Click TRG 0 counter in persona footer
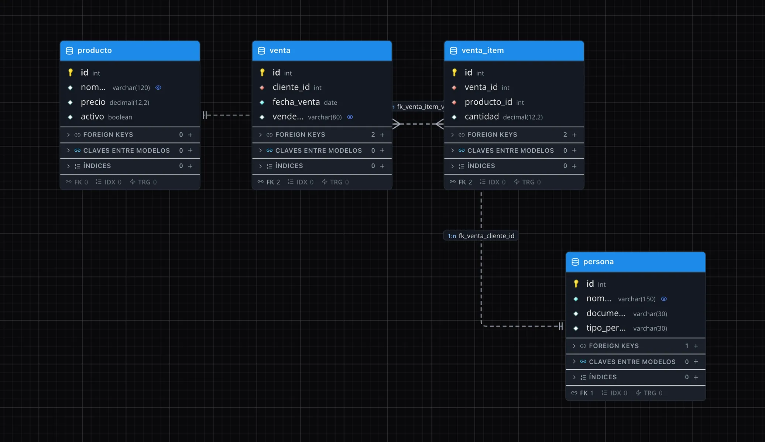The height and width of the screenshot is (442, 765). pos(649,393)
